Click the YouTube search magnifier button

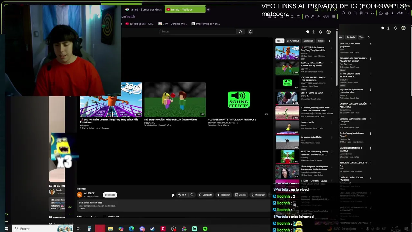coord(240,32)
